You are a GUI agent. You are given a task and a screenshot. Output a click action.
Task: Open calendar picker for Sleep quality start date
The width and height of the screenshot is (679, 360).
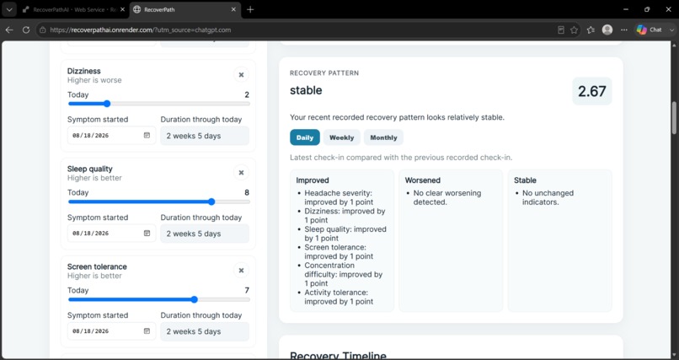(x=147, y=234)
